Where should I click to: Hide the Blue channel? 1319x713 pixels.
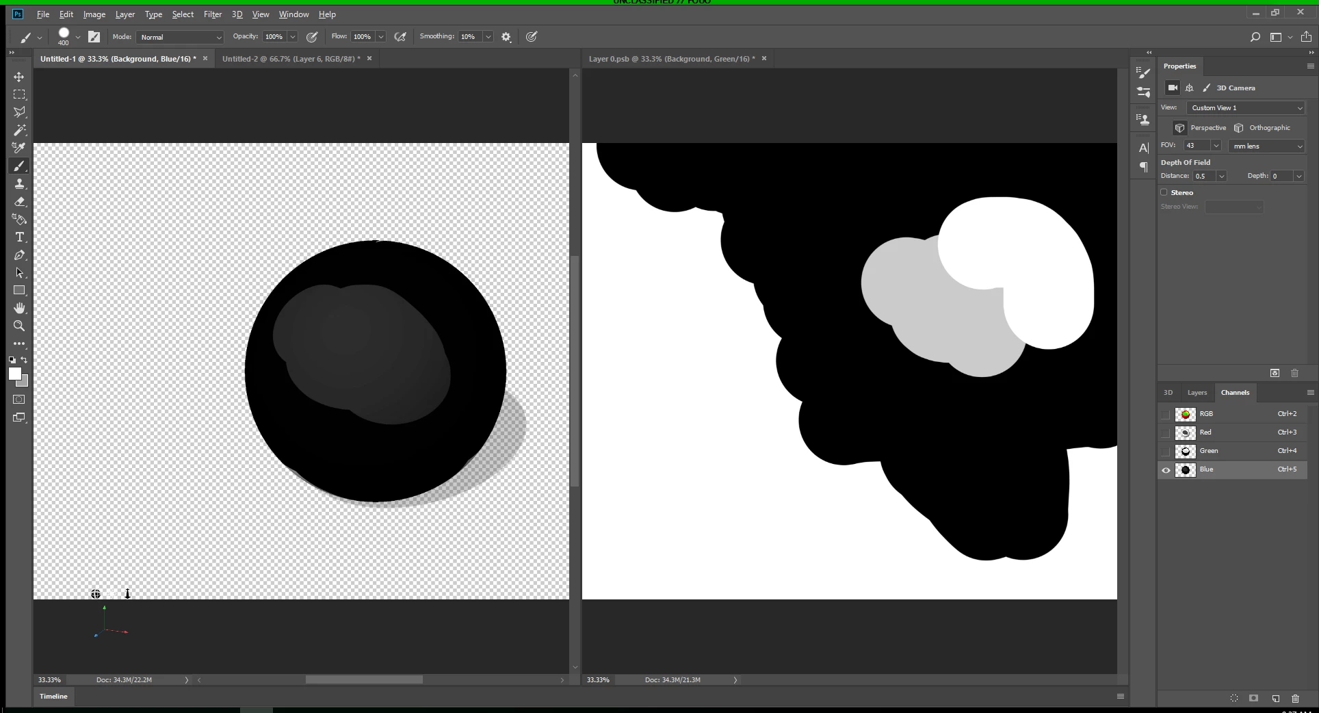1166,469
